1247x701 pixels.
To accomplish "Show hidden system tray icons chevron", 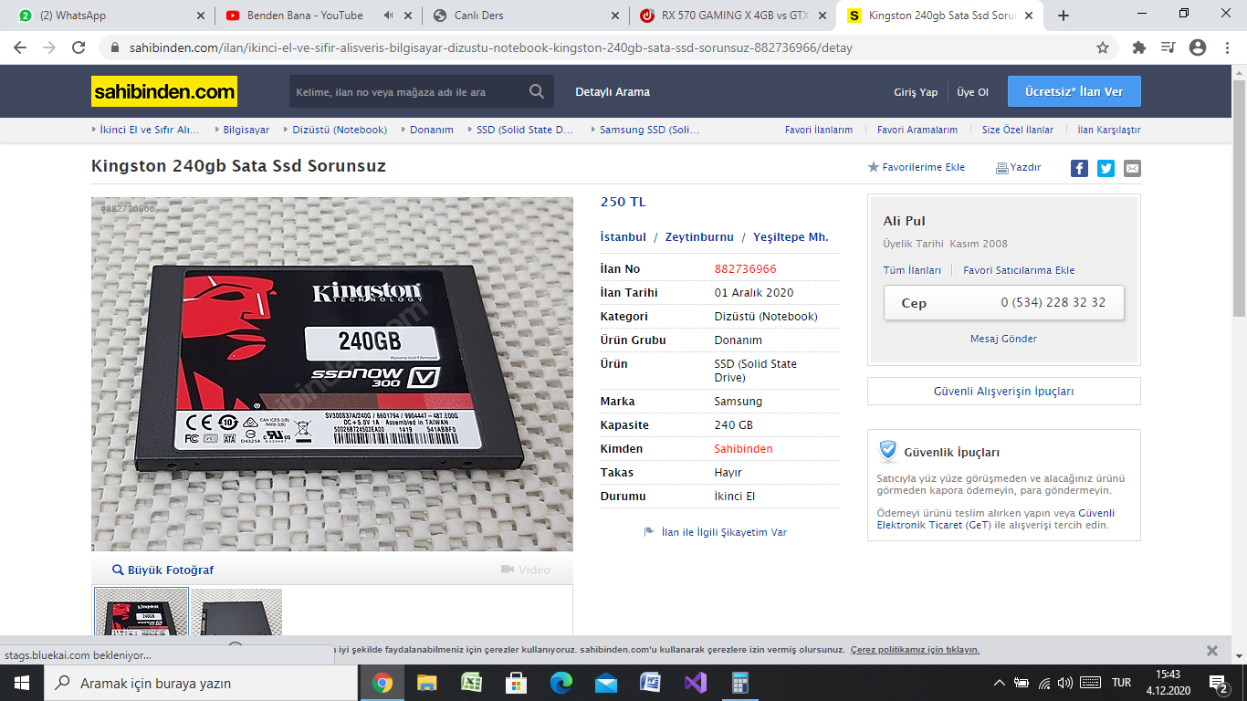I will tap(1000, 683).
